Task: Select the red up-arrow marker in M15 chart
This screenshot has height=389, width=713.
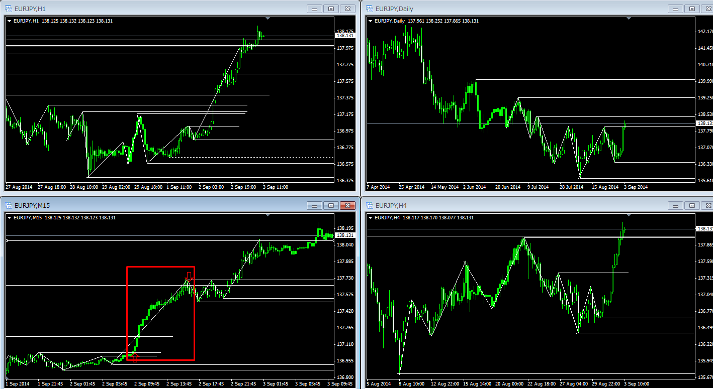Action: pyautogui.click(x=134, y=357)
